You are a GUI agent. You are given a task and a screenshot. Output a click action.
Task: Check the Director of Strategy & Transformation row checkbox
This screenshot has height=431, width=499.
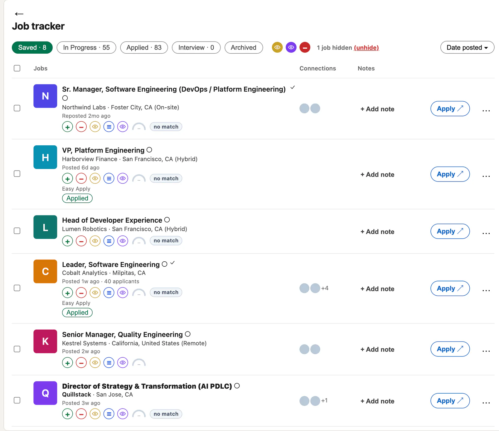pyautogui.click(x=17, y=400)
